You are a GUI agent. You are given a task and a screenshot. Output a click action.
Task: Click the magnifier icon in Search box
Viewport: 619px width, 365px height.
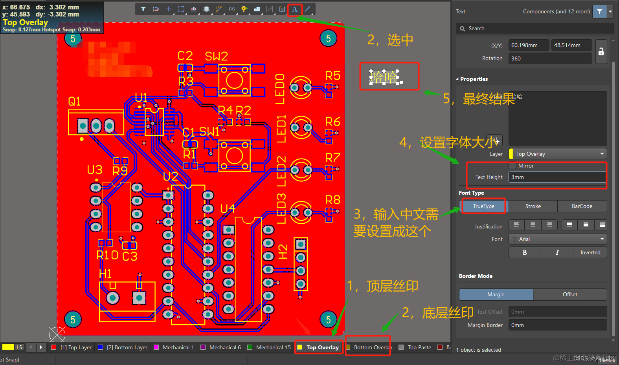click(x=463, y=29)
